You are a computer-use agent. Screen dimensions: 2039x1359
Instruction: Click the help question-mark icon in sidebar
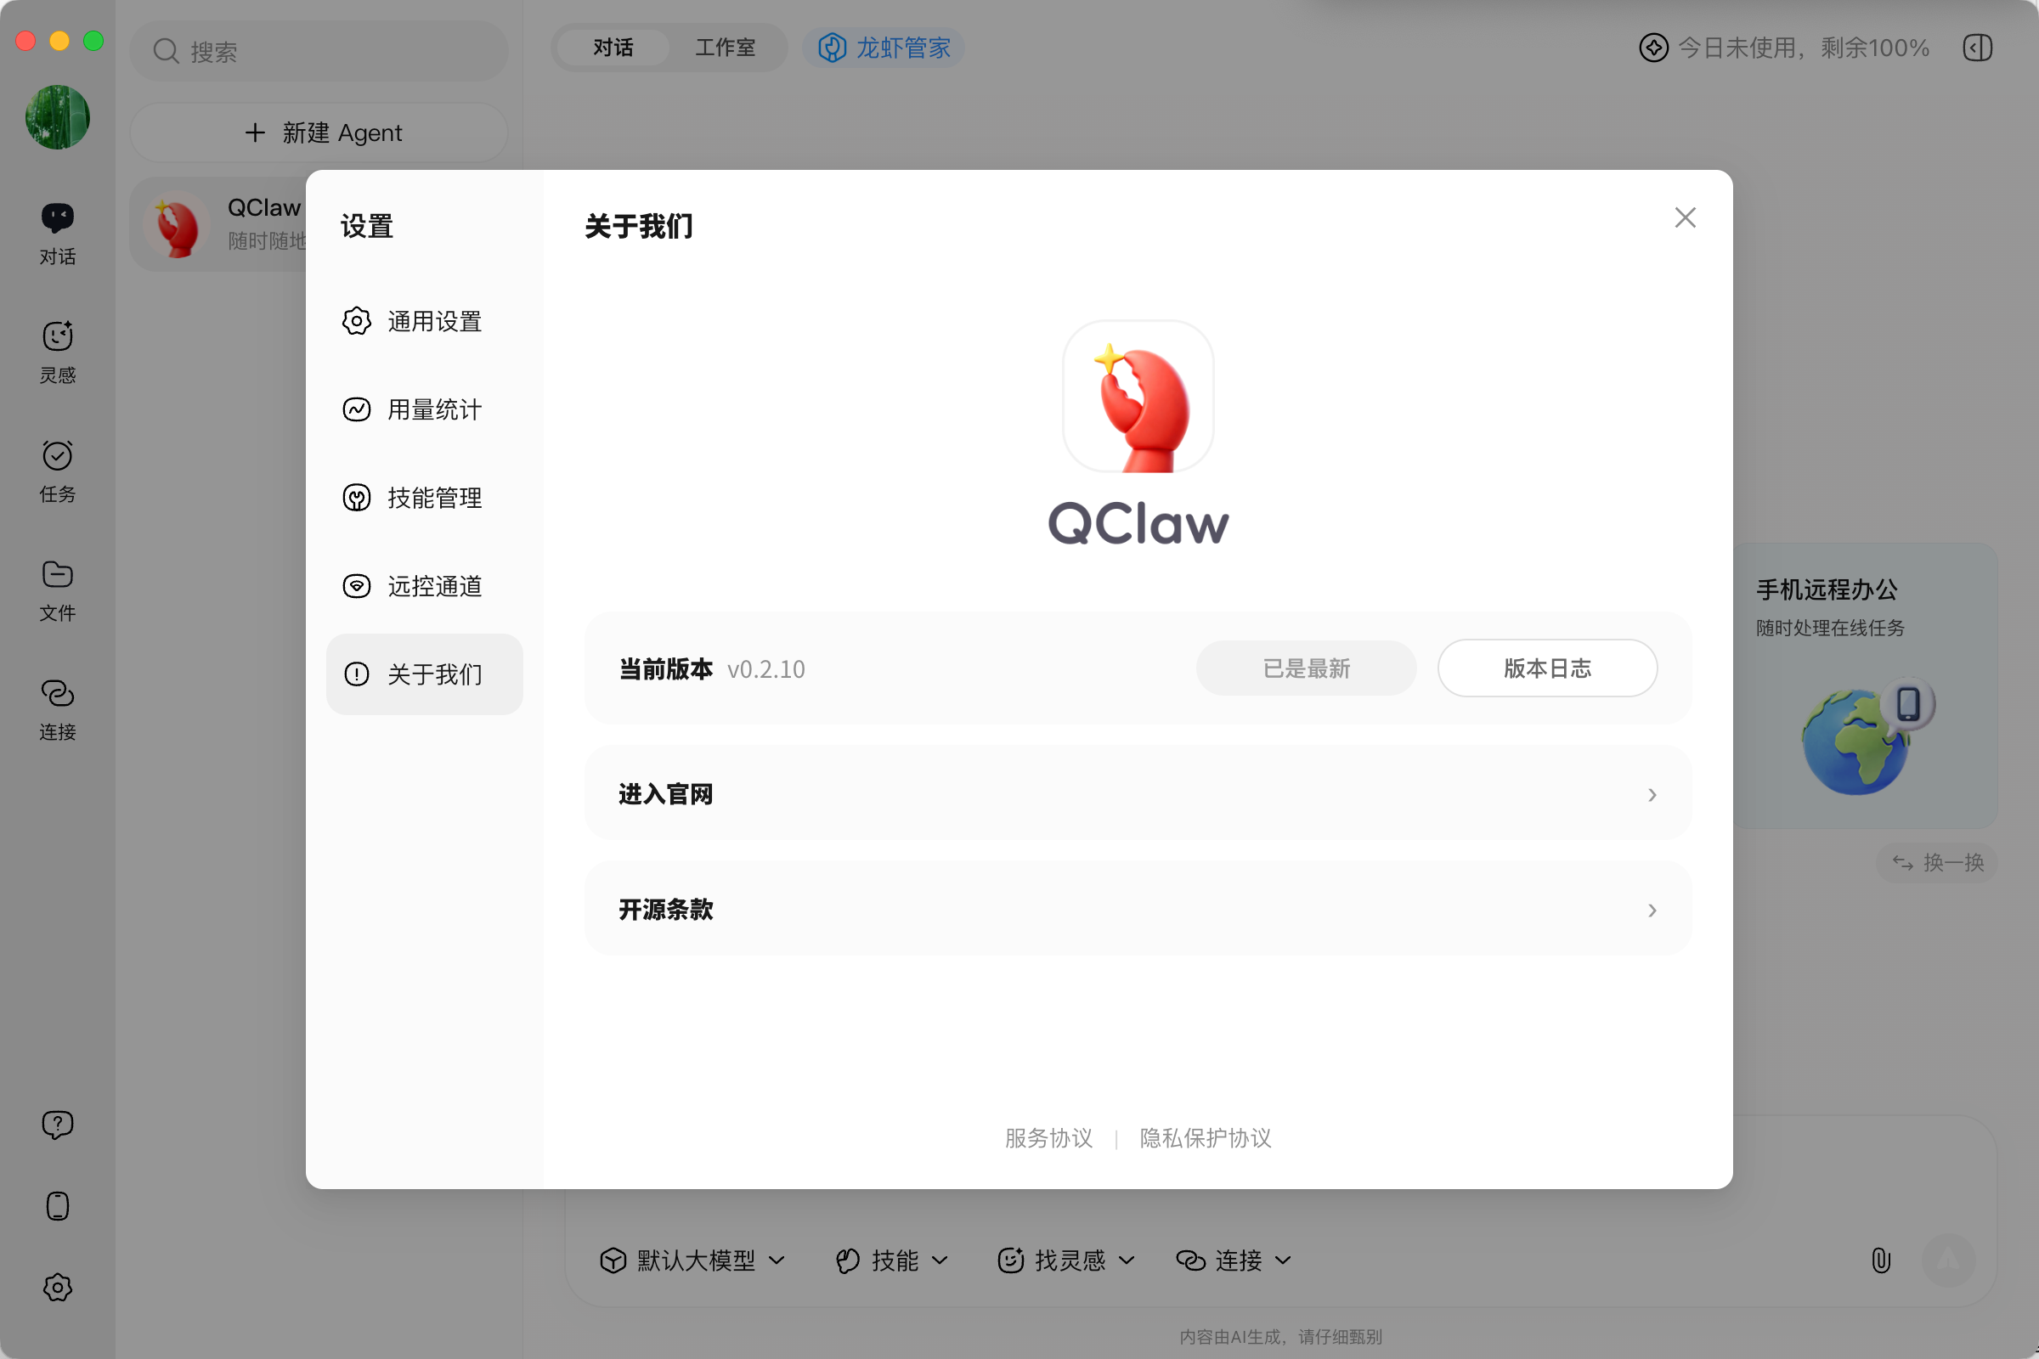57,1124
